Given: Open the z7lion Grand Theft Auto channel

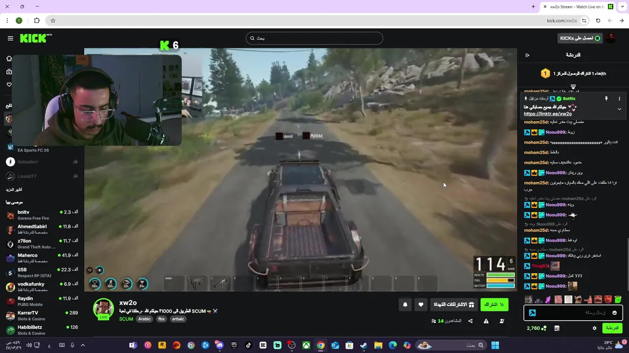Looking at the screenshot, I should 42,244.
